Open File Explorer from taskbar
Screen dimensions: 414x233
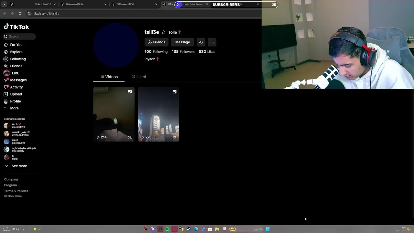coord(217,229)
